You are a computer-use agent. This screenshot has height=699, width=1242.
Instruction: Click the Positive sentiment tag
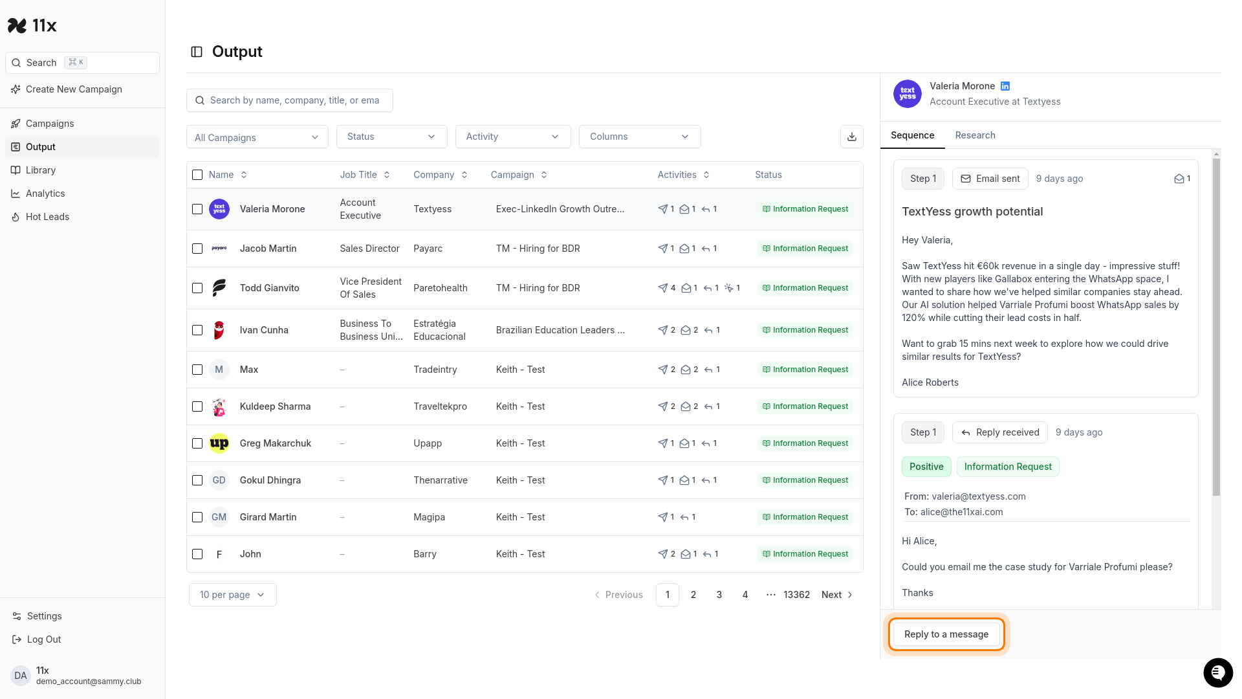click(926, 467)
